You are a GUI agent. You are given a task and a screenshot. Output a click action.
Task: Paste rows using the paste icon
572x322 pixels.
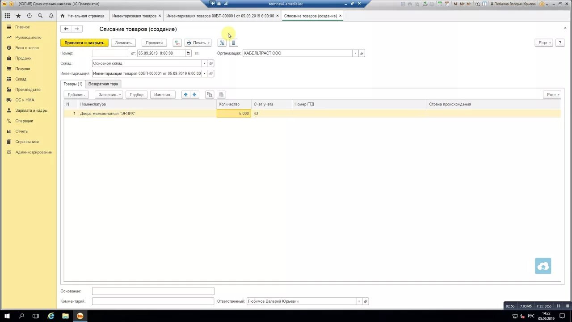221,95
